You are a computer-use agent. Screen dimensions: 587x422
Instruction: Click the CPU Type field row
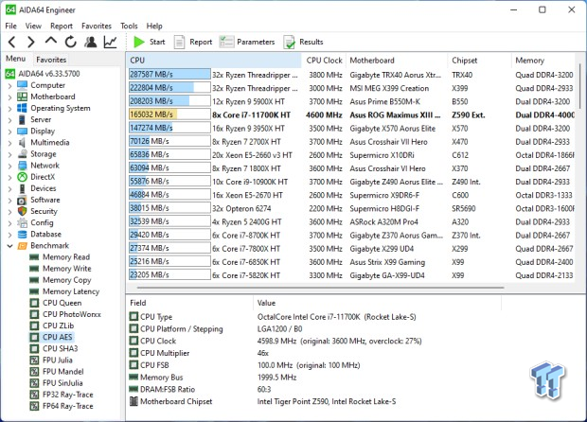tap(314, 317)
